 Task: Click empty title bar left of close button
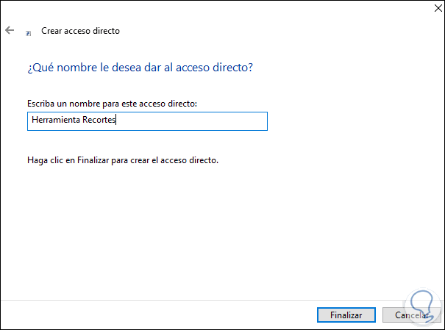click(x=221, y=10)
